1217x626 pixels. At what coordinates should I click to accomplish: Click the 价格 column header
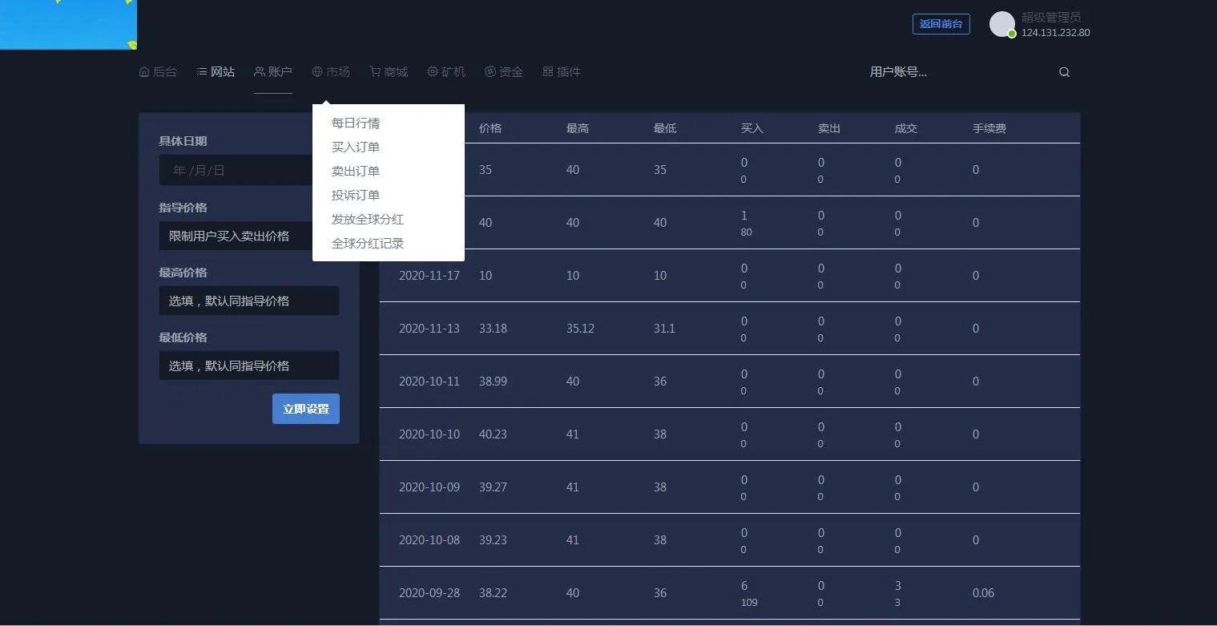pyautogui.click(x=490, y=128)
